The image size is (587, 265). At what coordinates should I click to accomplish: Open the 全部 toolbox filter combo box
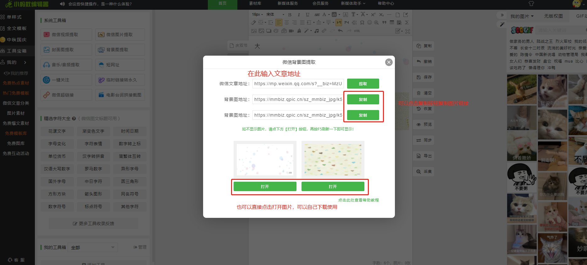point(93,247)
